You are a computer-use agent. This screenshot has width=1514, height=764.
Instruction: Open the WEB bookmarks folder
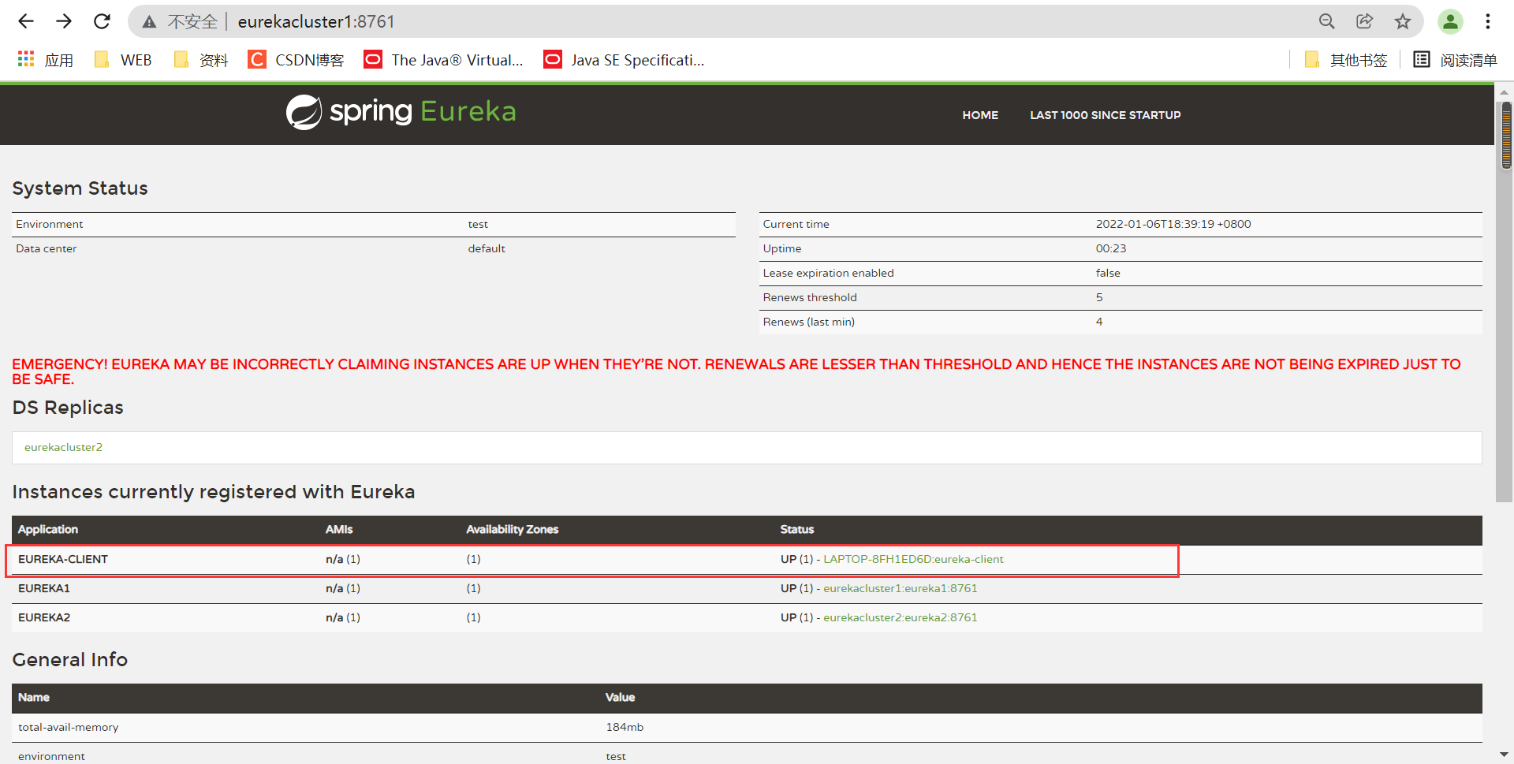point(123,60)
